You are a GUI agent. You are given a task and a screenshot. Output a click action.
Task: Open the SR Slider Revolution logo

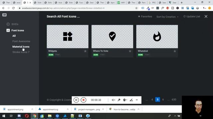tap(4, 15)
